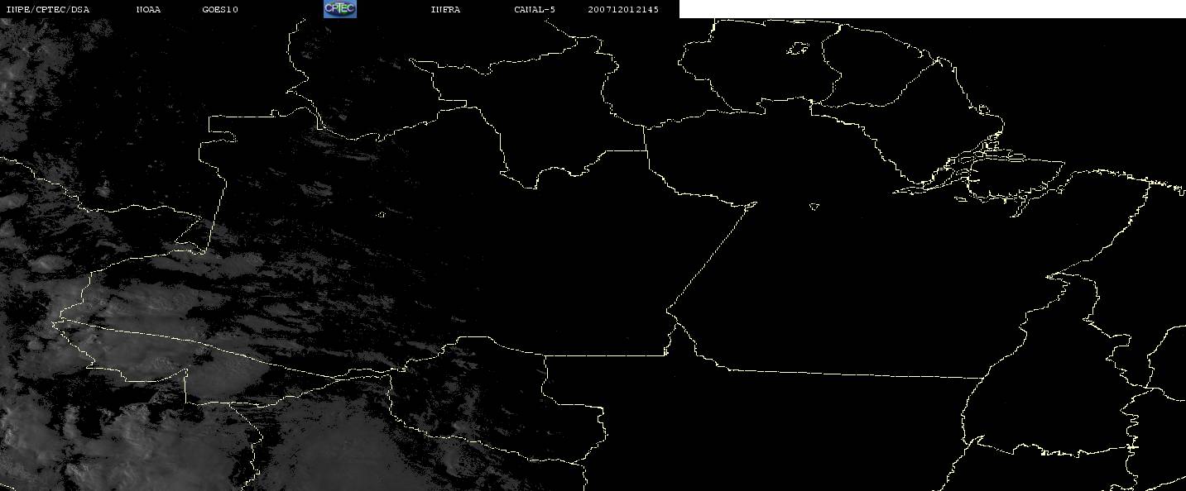1186x491 pixels.
Task: Select the INPE/CPTEC/DSA header label
Action: tap(47, 9)
